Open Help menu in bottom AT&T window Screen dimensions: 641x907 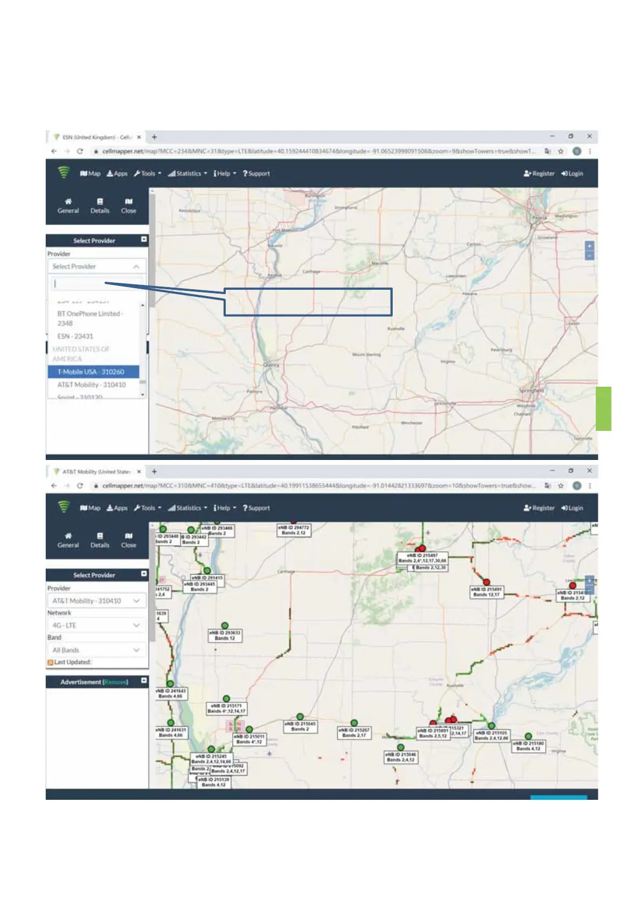(225, 508)
